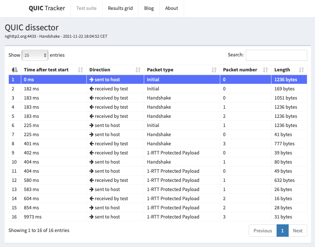Click right arrow icon in row 1
315x247 pixels.
coord(91,79)
